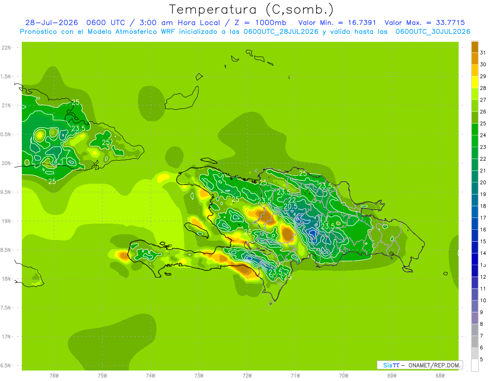Image resolution: width=494 pixels, height=381 pixels.
Task: Click the "69W" longitude axis label
Action: [392, 375]
